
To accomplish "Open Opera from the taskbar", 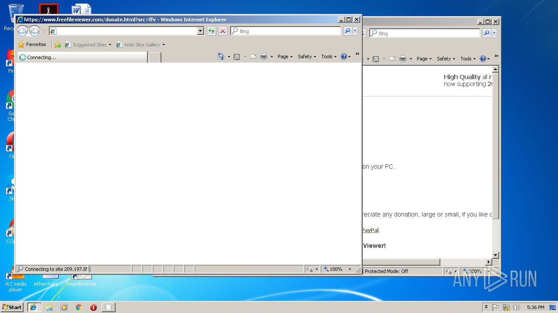I will [93, 307].
